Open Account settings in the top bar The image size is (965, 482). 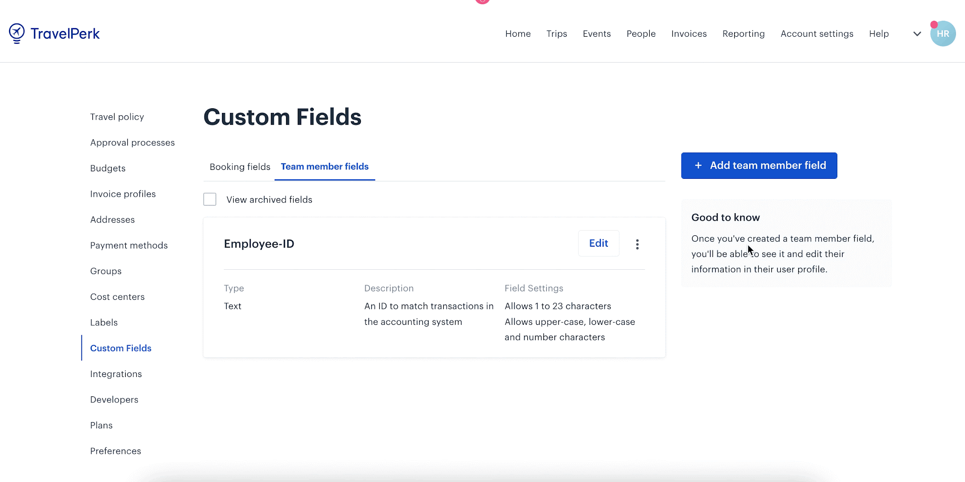pos(817,34)
